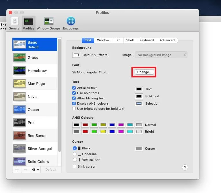Click the Bright black (grey) ANSI swatch

click(76, 131)
